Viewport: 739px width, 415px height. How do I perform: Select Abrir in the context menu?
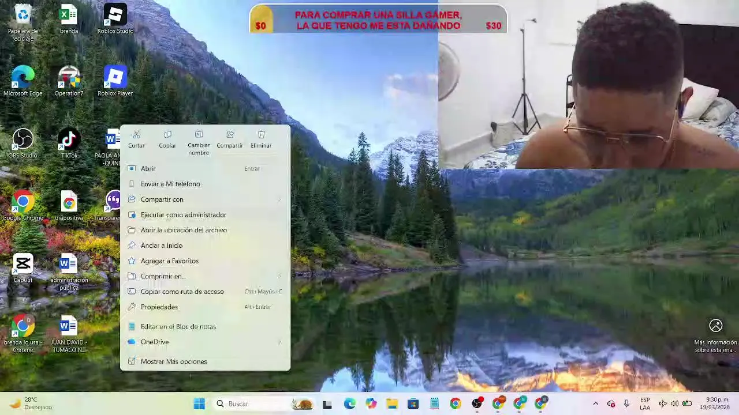point(205,168)
